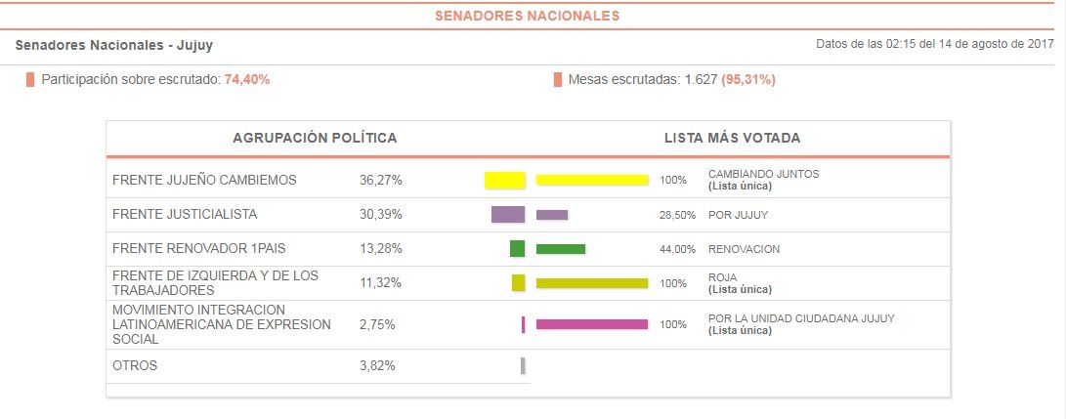Click the green vote bar for Frente Renovador 1País
Viewport: 1066px width, 419px height.
pyautogui.click(x=517, y=249)
